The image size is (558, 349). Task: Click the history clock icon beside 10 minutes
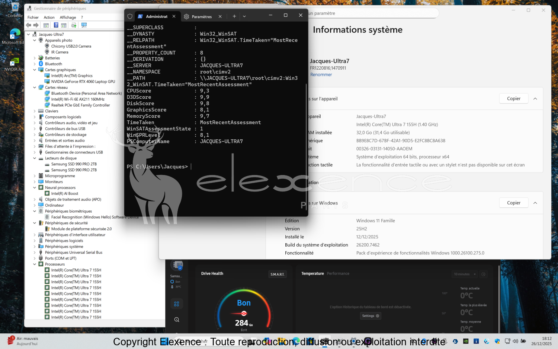pos(483,274)
